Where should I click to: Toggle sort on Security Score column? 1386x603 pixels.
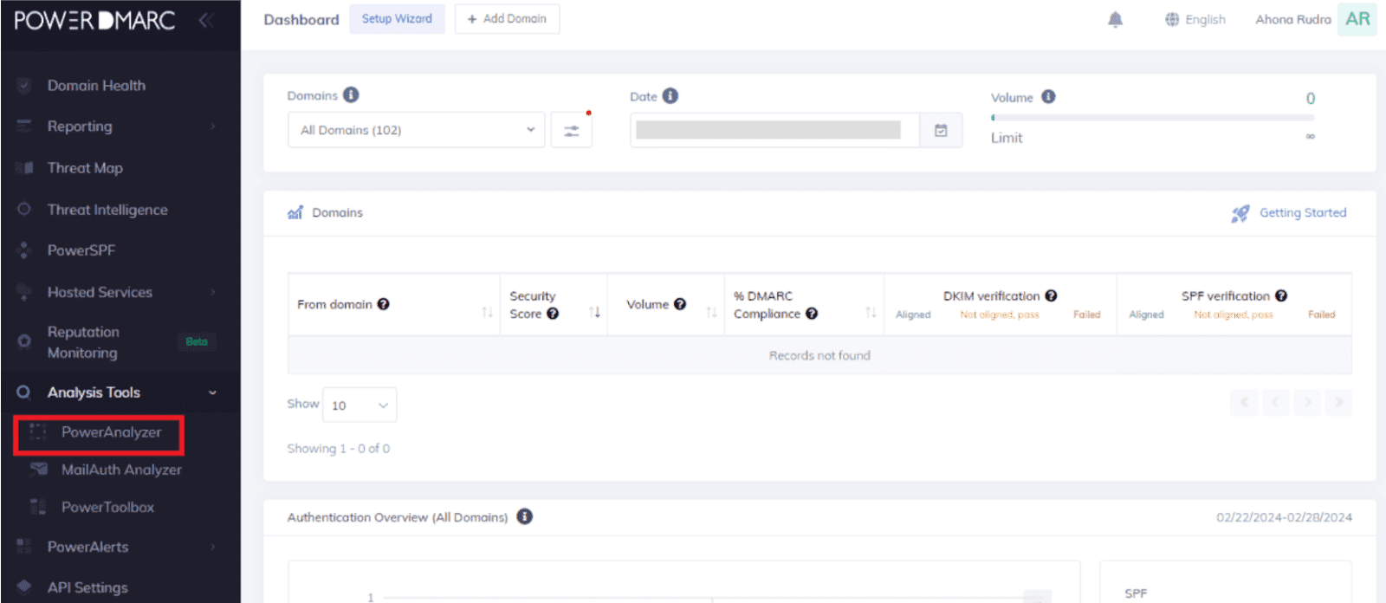[x=595, y=312]
